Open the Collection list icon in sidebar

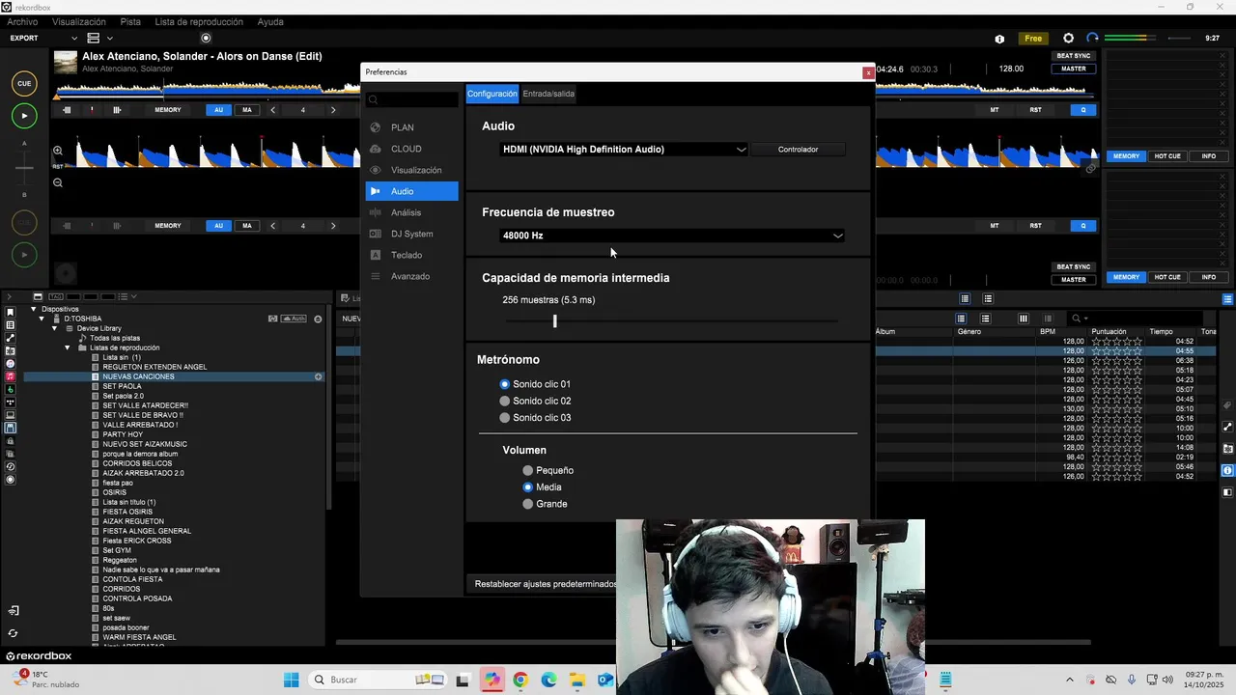(x=11, y=325)
